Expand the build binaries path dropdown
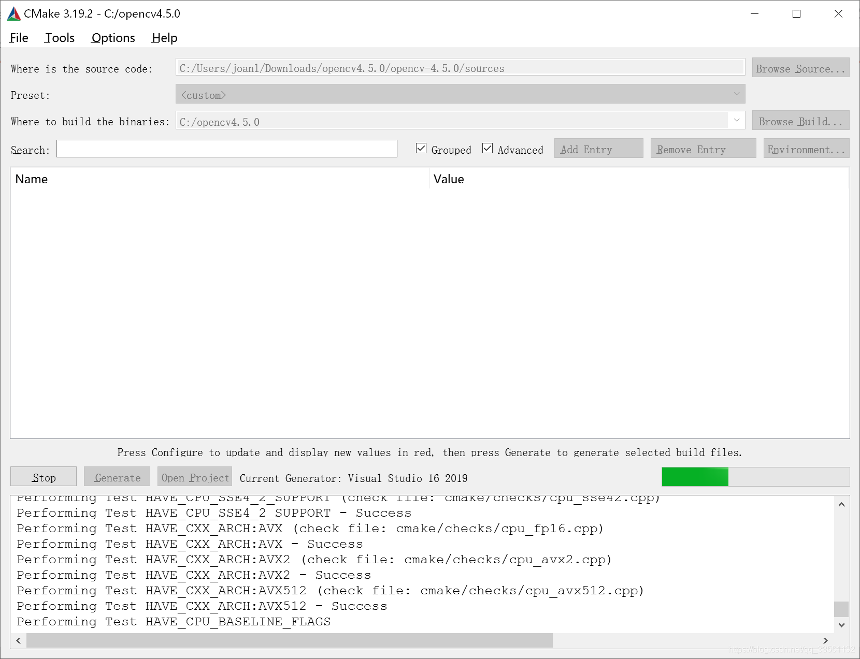This screenshot has width=860, height=659. point(737,121)
